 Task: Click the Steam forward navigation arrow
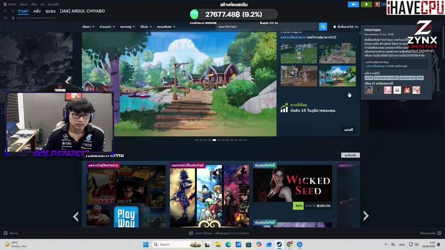(13, 11)
